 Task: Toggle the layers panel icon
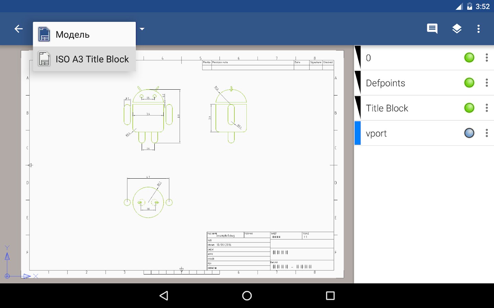[x=457, y=29]
